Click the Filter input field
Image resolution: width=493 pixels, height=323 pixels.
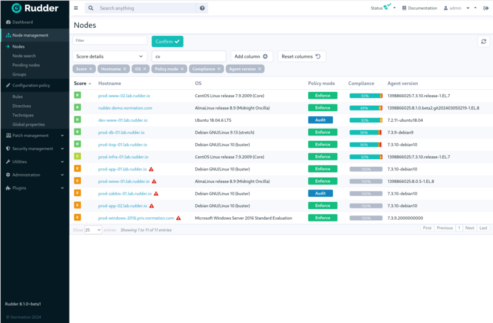(x=110, y=41)
